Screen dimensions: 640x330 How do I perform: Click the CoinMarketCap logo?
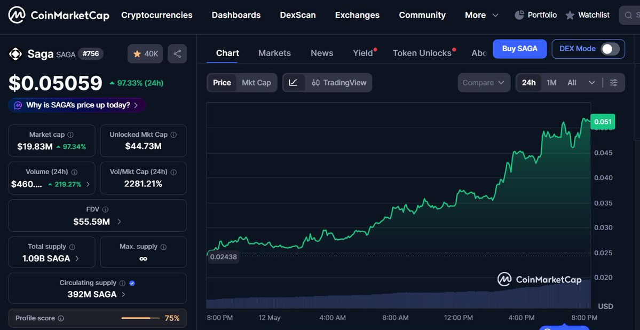pos(59,15)
